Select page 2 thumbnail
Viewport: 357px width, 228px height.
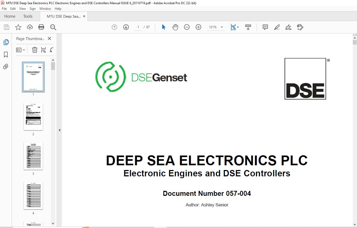pos(33,117)
